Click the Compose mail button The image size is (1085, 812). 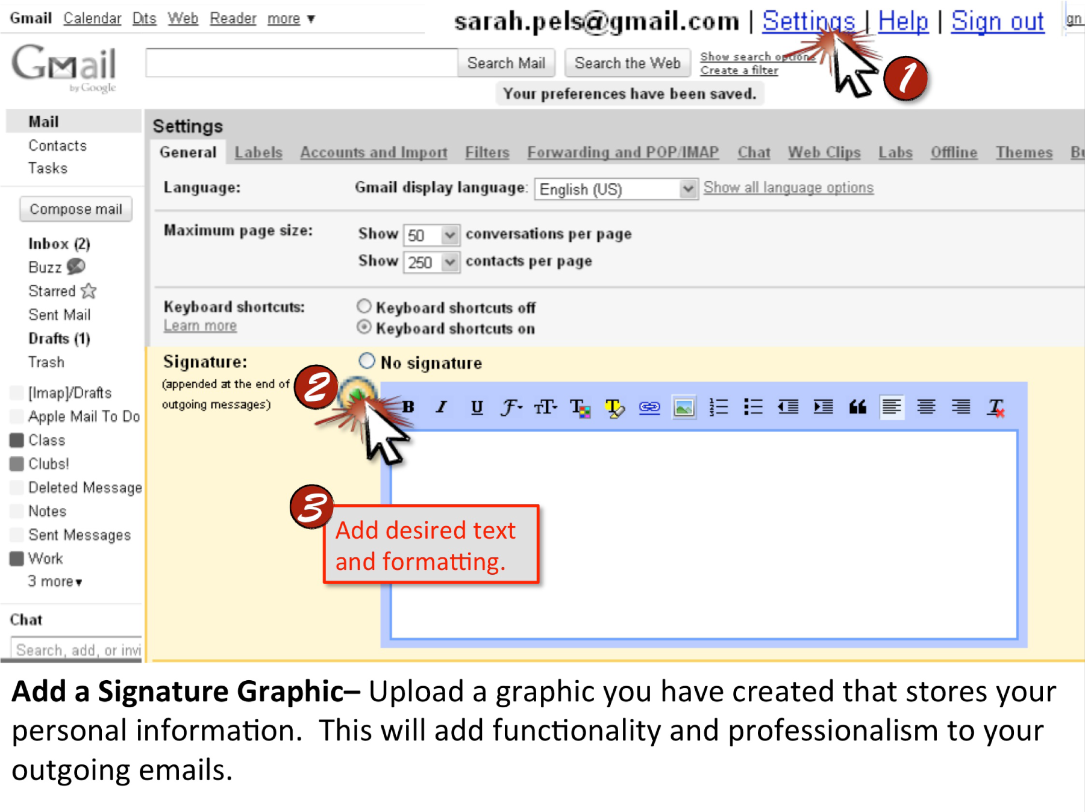coord(76,209)
